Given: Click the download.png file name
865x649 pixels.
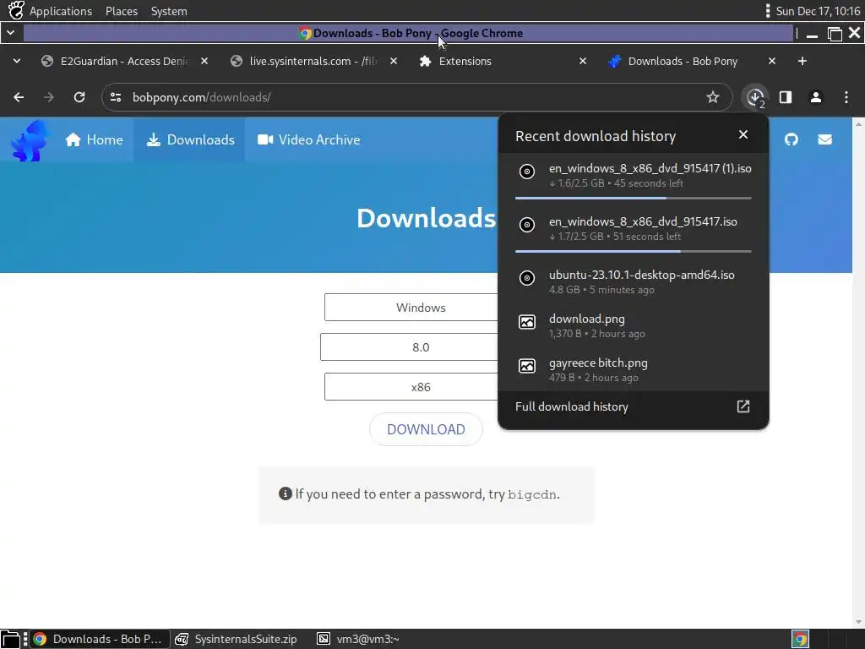Looking at the screenshot, I should 587,319.
